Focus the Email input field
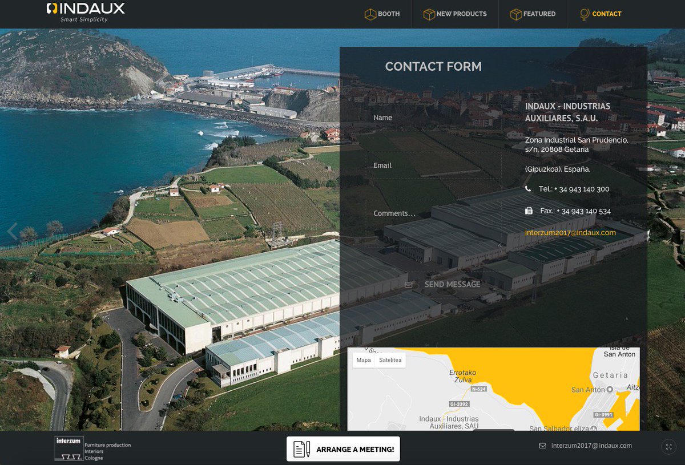The image size is (685, 465). (x=434, y=165)
